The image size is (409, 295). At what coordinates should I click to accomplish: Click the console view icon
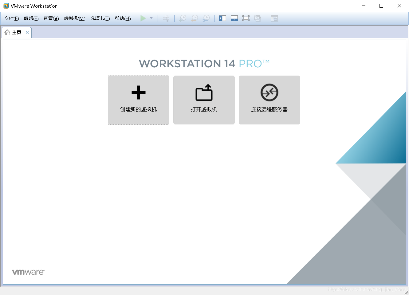(x=274, y=18)
